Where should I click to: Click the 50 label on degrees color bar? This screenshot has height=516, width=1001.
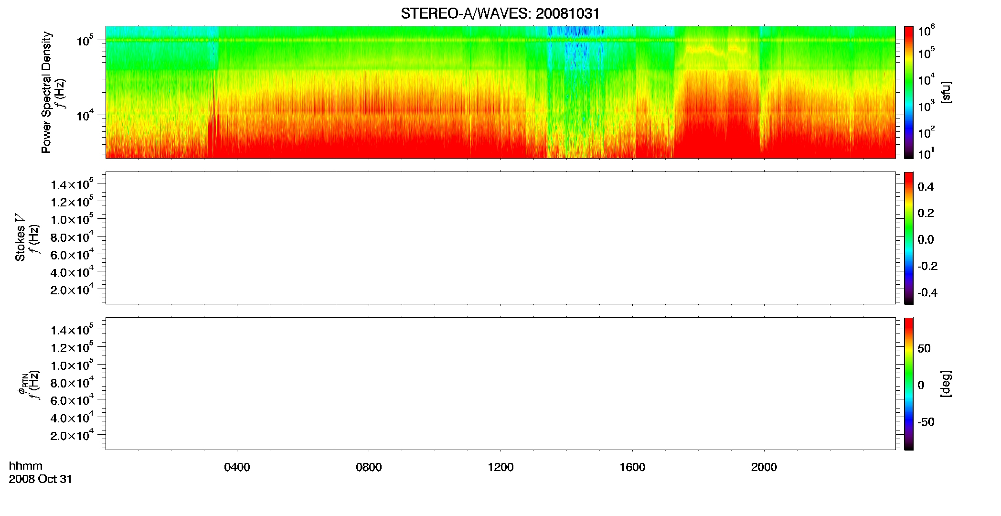click(924, 348)
